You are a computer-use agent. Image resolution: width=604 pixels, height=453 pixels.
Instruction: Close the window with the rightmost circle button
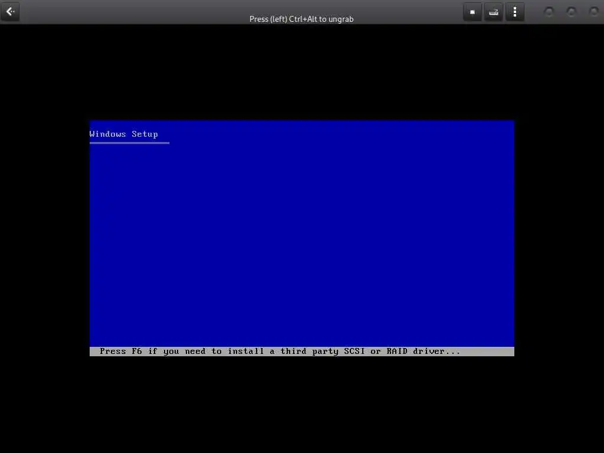click(593, 12)
